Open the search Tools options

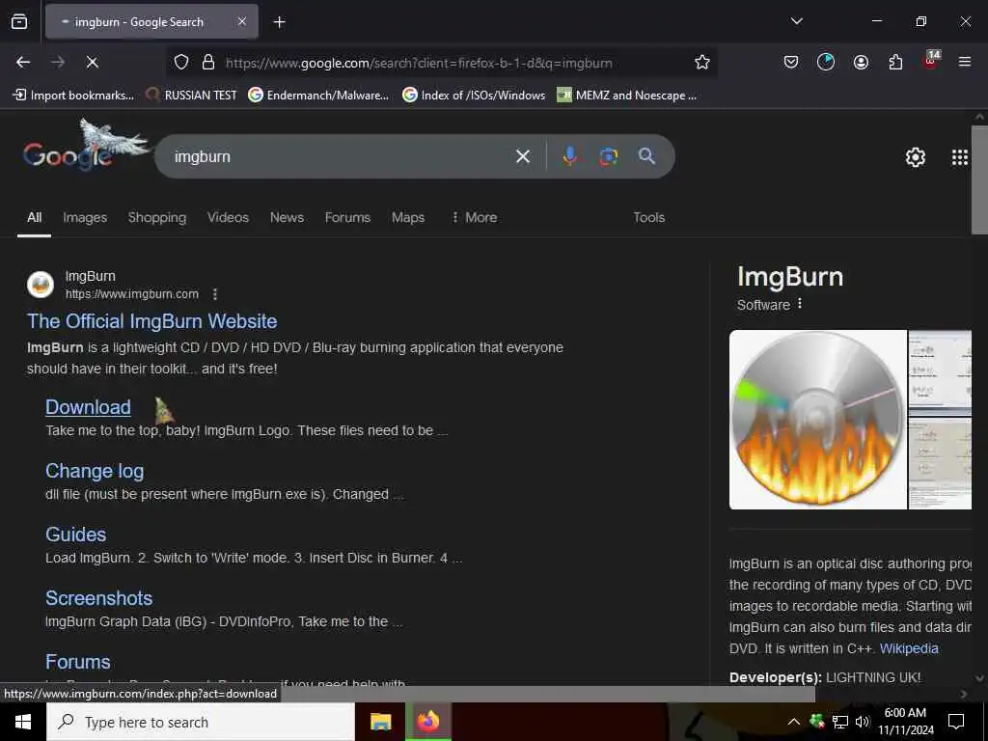(x=648, y=217)
